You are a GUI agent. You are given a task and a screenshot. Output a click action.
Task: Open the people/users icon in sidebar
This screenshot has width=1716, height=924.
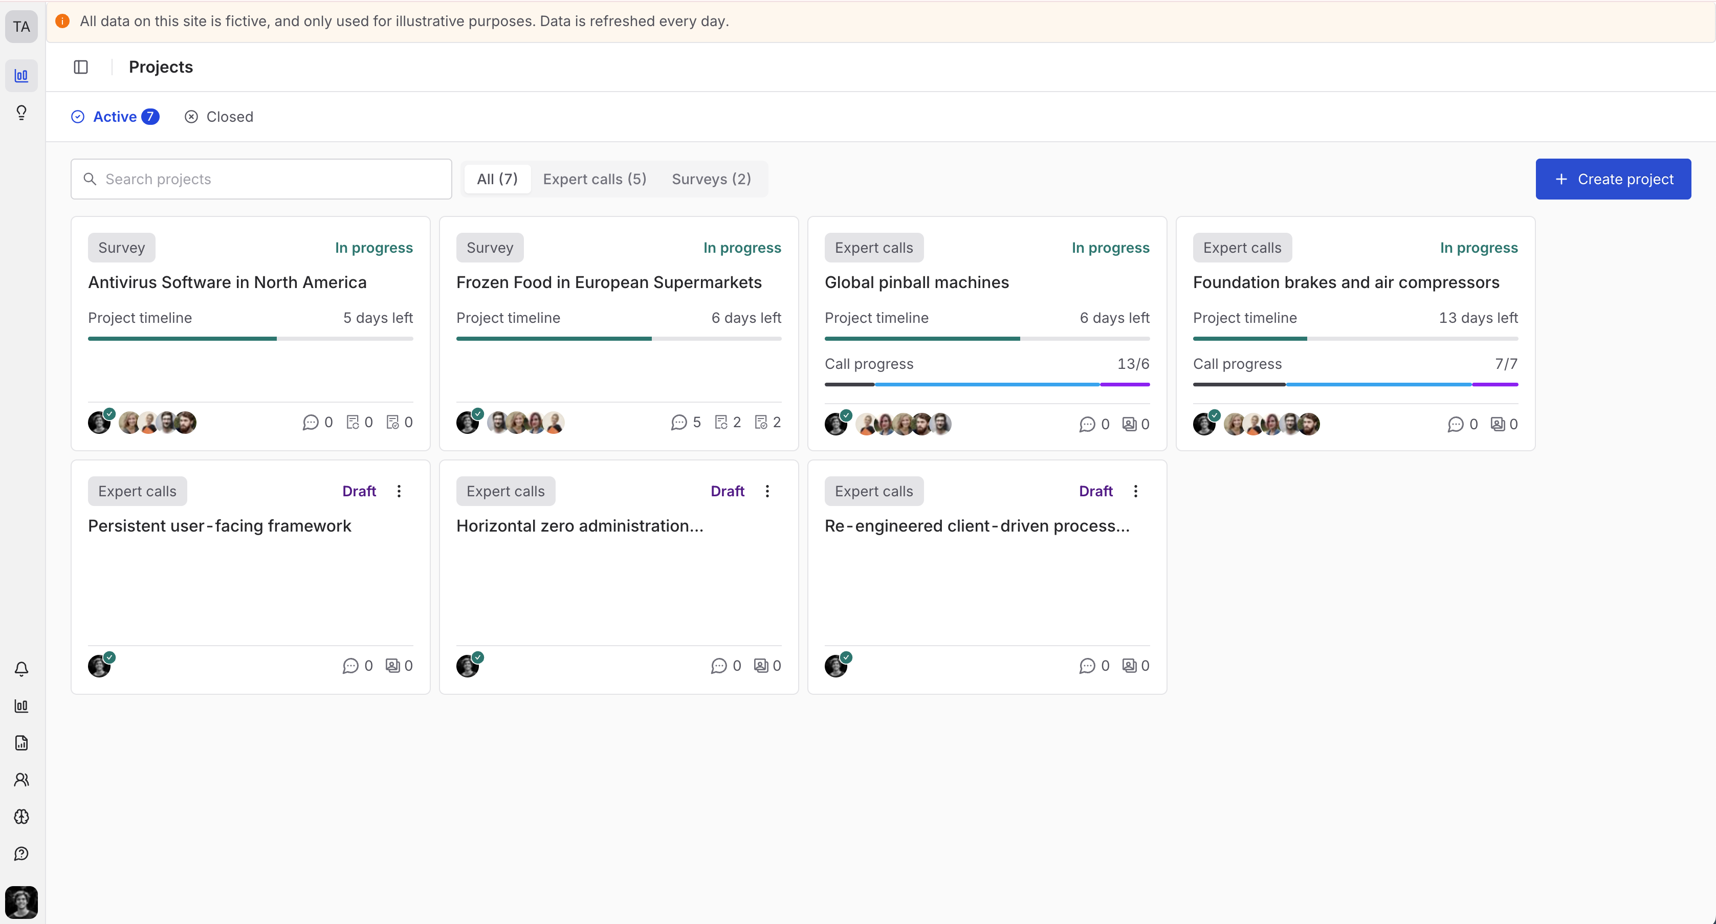tap(21, 779)
